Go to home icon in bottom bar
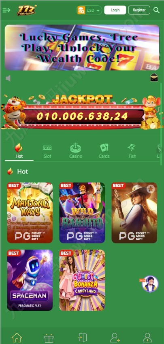 pos(17,338)
